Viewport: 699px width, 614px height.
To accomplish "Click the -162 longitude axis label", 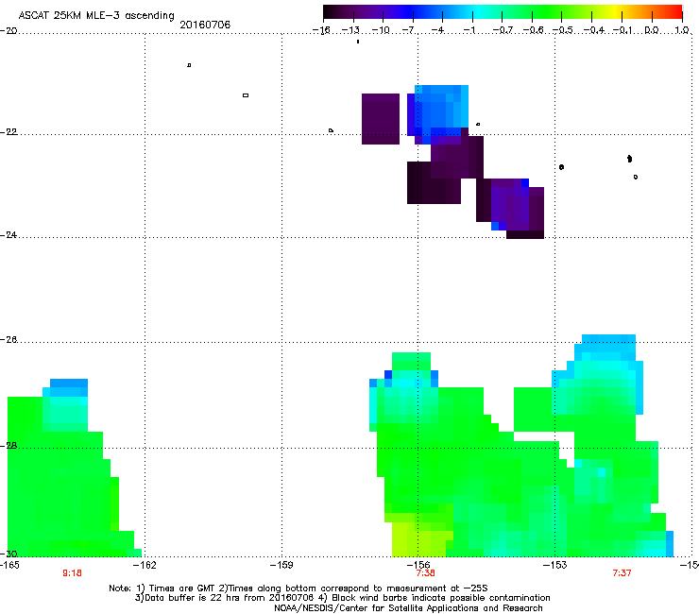I will pyautogui.click(x=145, y=565).
